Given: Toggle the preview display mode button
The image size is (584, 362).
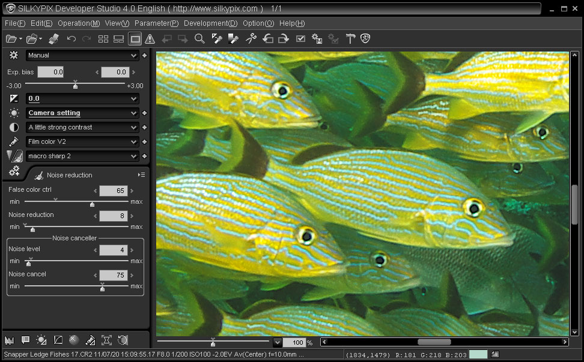Looking at the screenshot, I should click(135, 39).
